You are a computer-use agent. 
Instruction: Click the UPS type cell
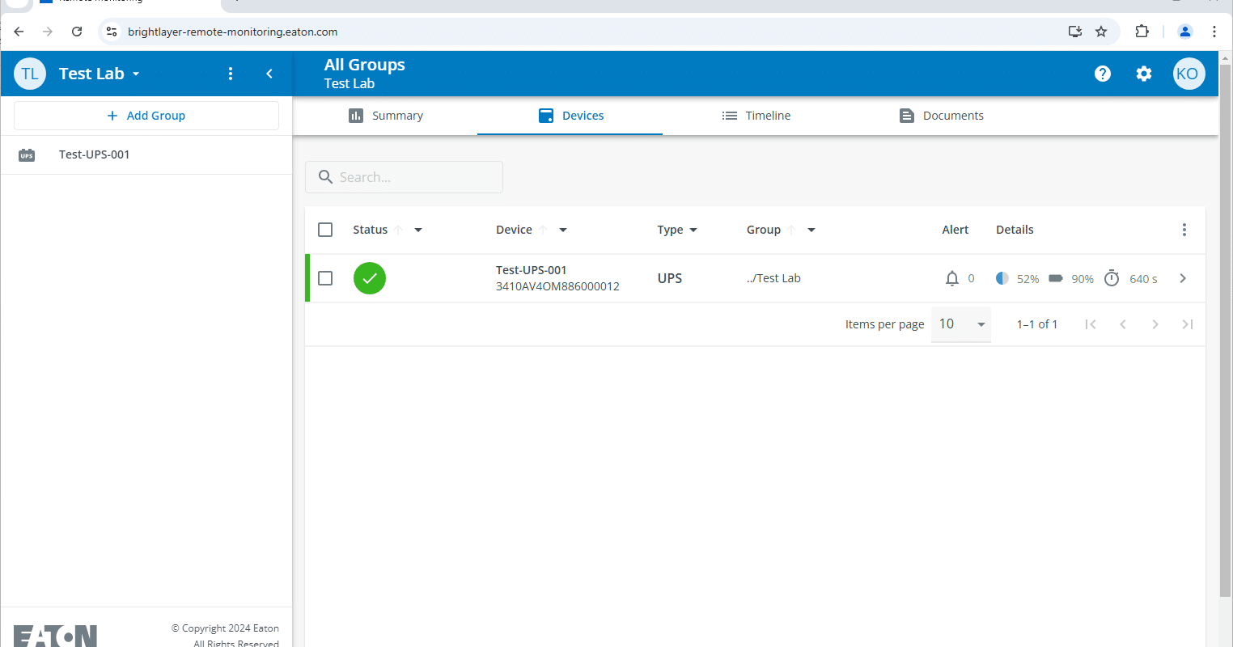coord(670,278)
